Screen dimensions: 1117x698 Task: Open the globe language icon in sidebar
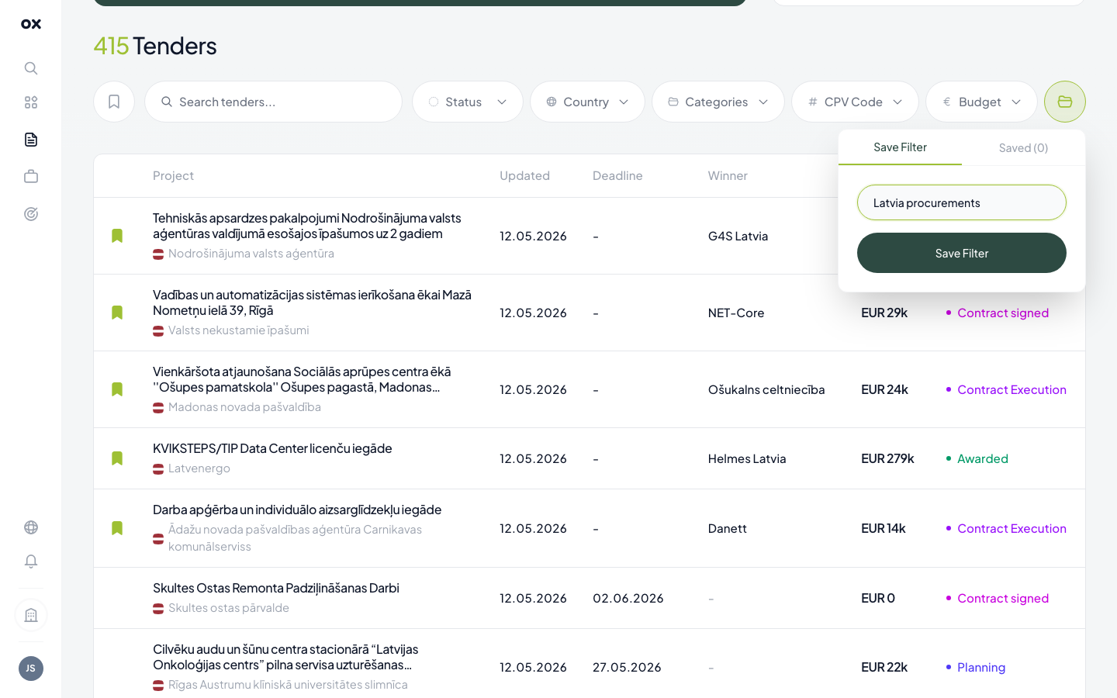pyautogui.click(x=31, y=527)
